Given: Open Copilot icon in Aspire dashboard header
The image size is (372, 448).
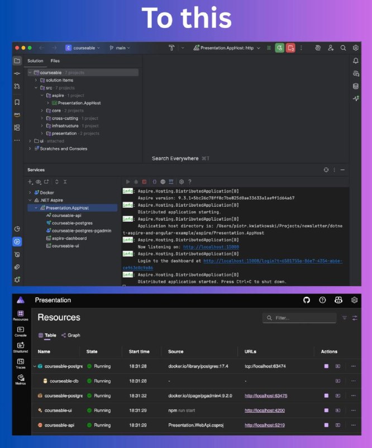Looking at the screenshot, I should tap(338, 300).
